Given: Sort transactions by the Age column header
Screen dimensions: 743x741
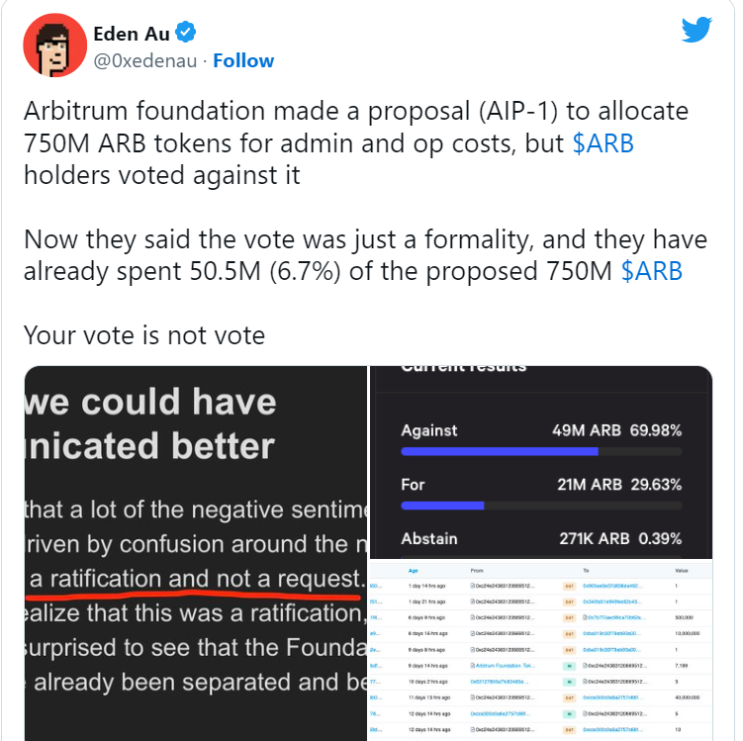Looking at the screenshot, I should 414,571.
